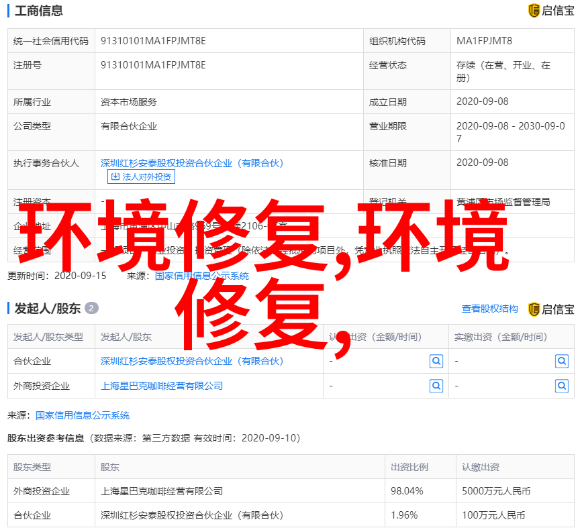Click 实缴出资 search icon in 外商投资企业 row
Image resolution: width=582 pixels, height=530 pixels.
[x=562, y=386]
